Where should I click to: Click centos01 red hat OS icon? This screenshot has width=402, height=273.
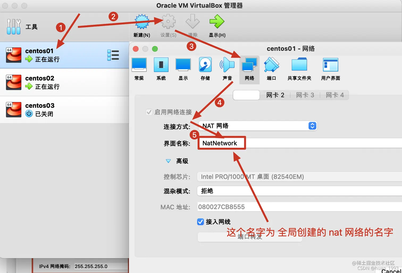tap(14, 55)
